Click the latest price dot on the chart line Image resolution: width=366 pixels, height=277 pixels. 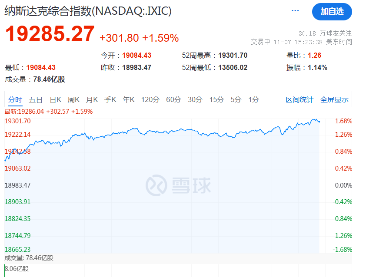click(319, 122)
